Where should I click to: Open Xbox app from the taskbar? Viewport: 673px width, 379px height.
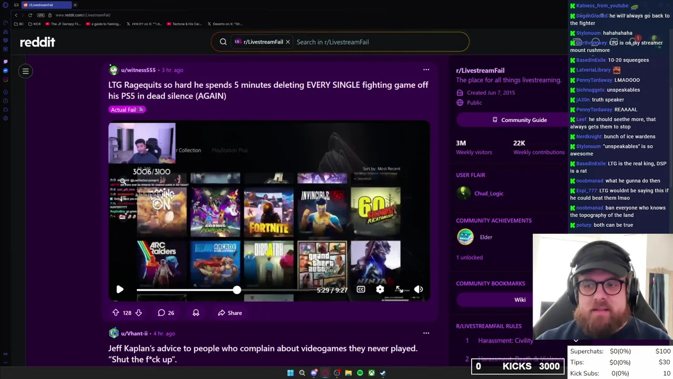pos(371,373)
